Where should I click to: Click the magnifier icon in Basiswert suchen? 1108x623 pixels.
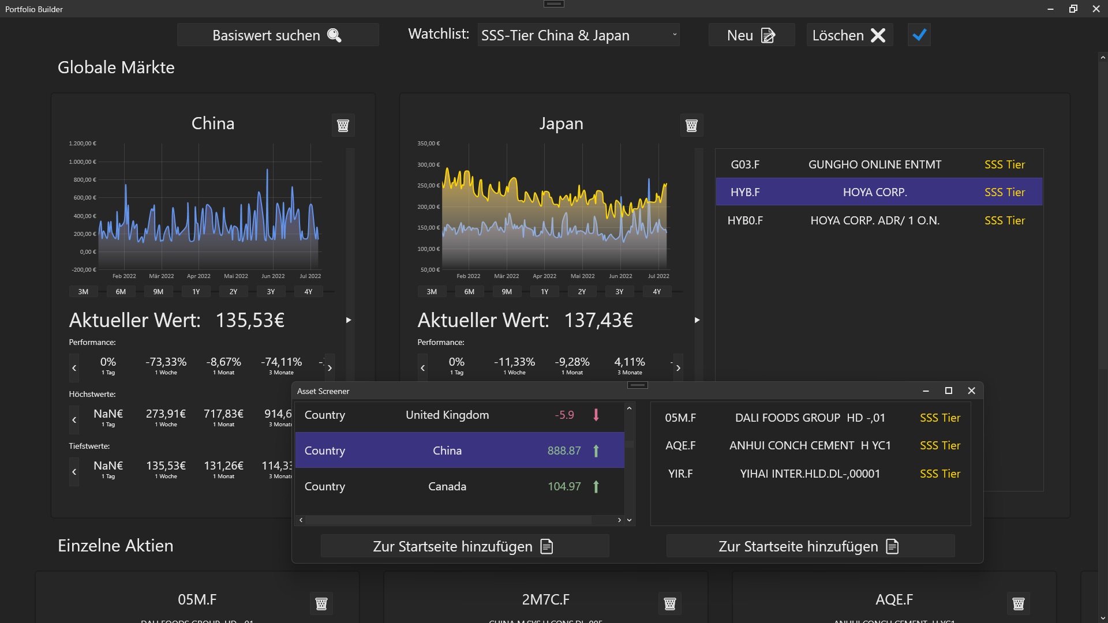(334, 35)
